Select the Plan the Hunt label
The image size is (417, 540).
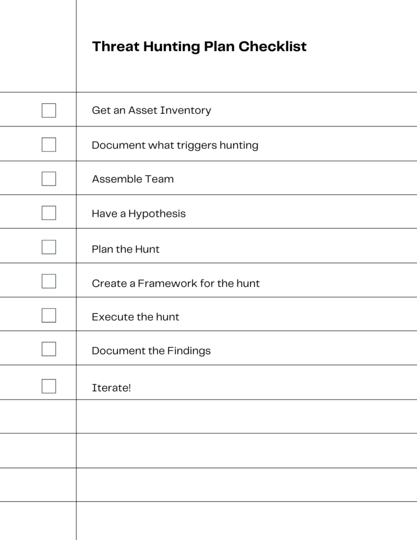coord(125,249)
